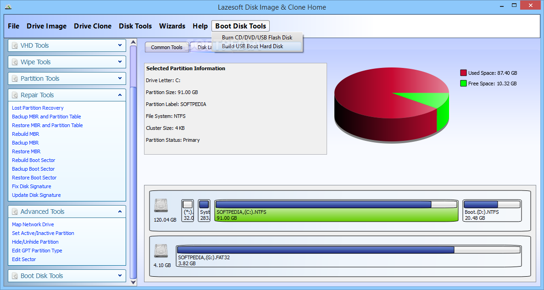Click the Edit Sector link
544x290 pixels.
pos(24,259)
